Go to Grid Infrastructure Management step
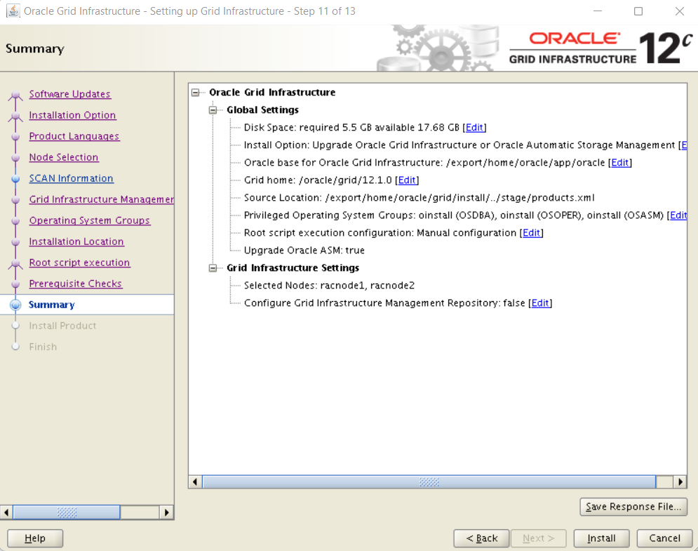698x551 pixels. click(102, 199)
